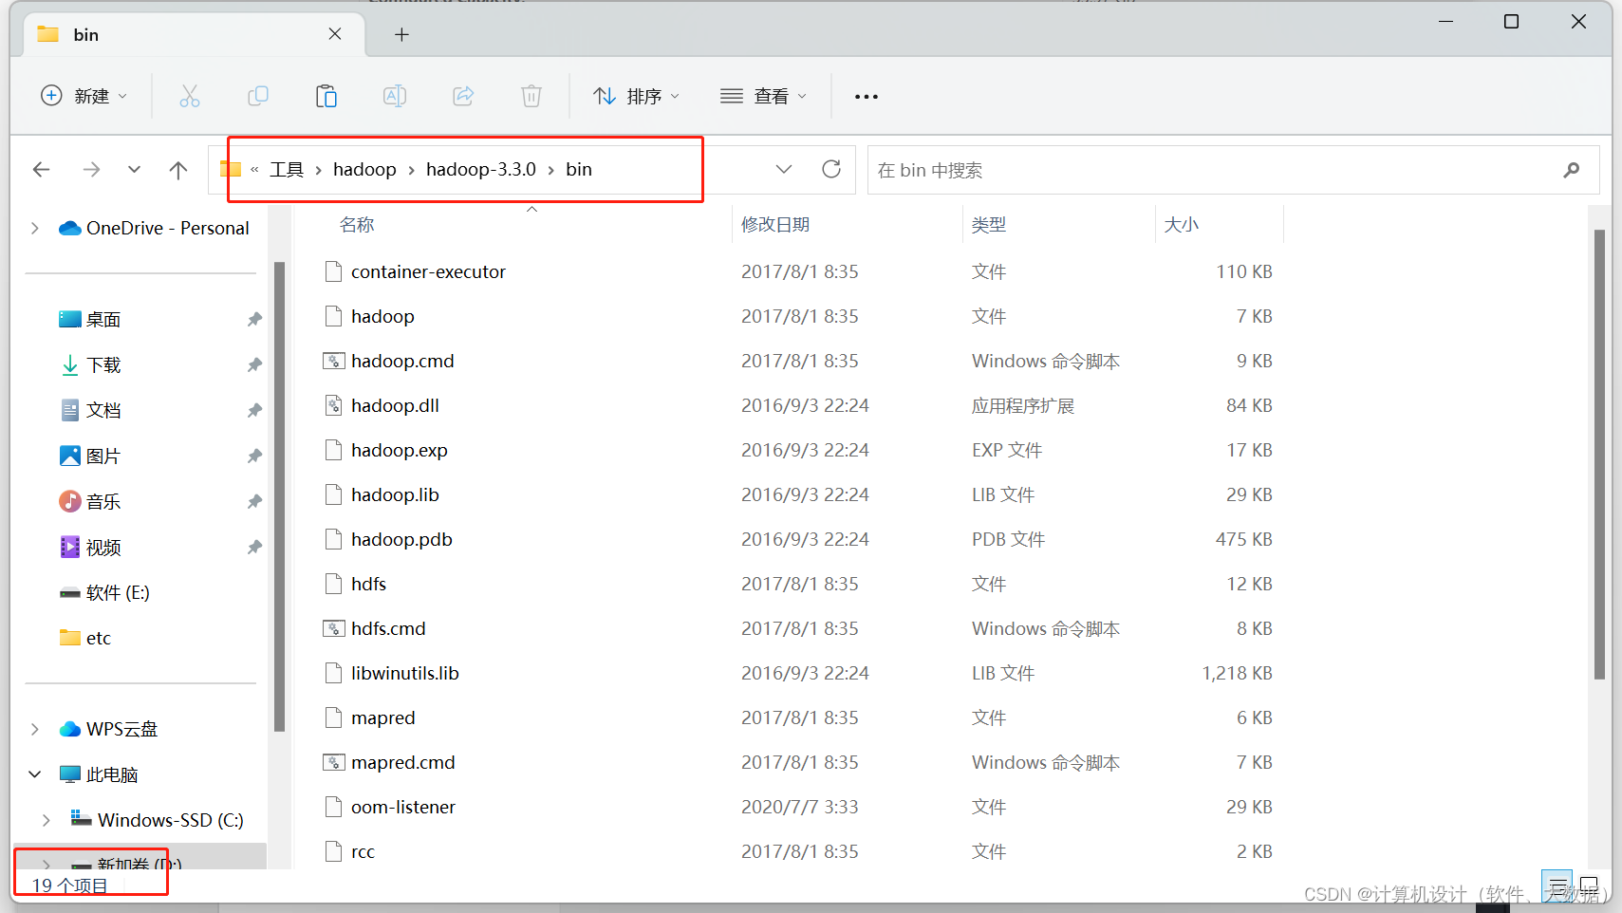This screenshot has width=1622, height=913.
Task: Click the Rename icon in toolbar
Action: click(x=395, y=96)
